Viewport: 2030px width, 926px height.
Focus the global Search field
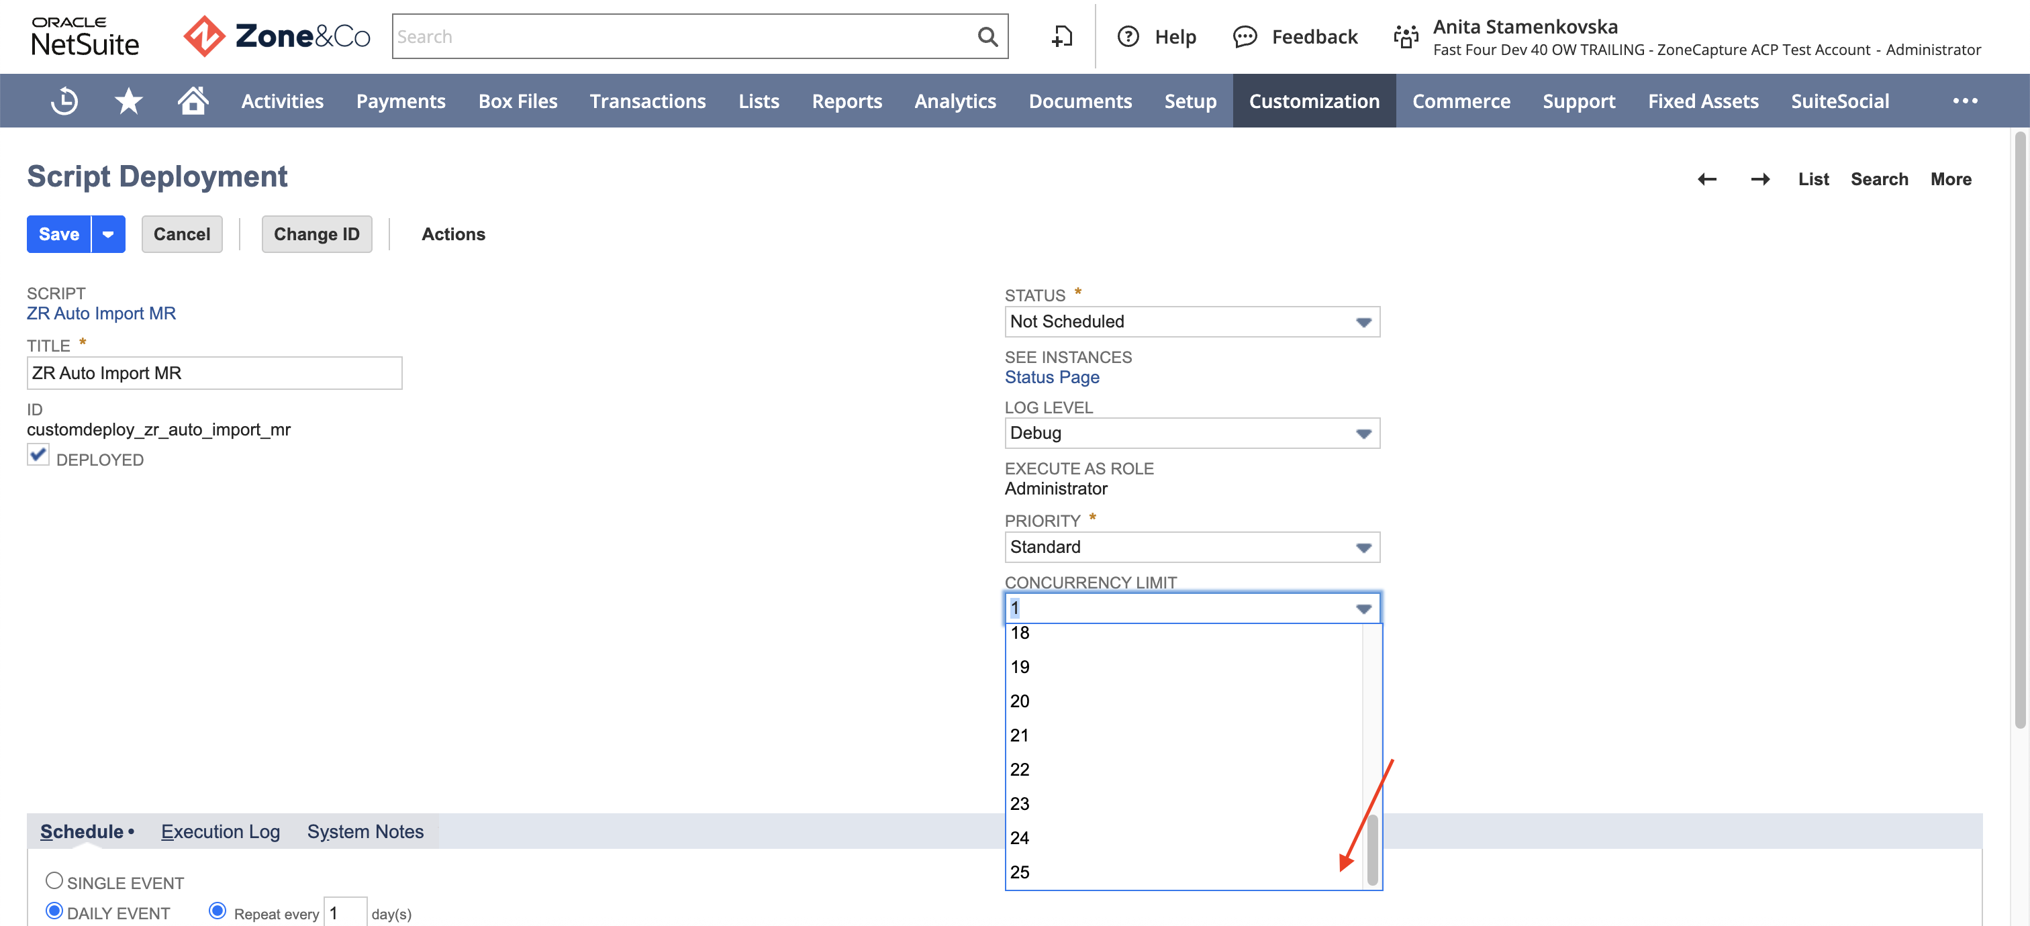684,36
